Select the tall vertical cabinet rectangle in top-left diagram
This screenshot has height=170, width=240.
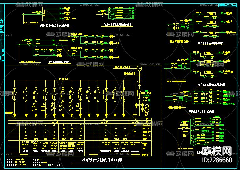click(44, 14)
